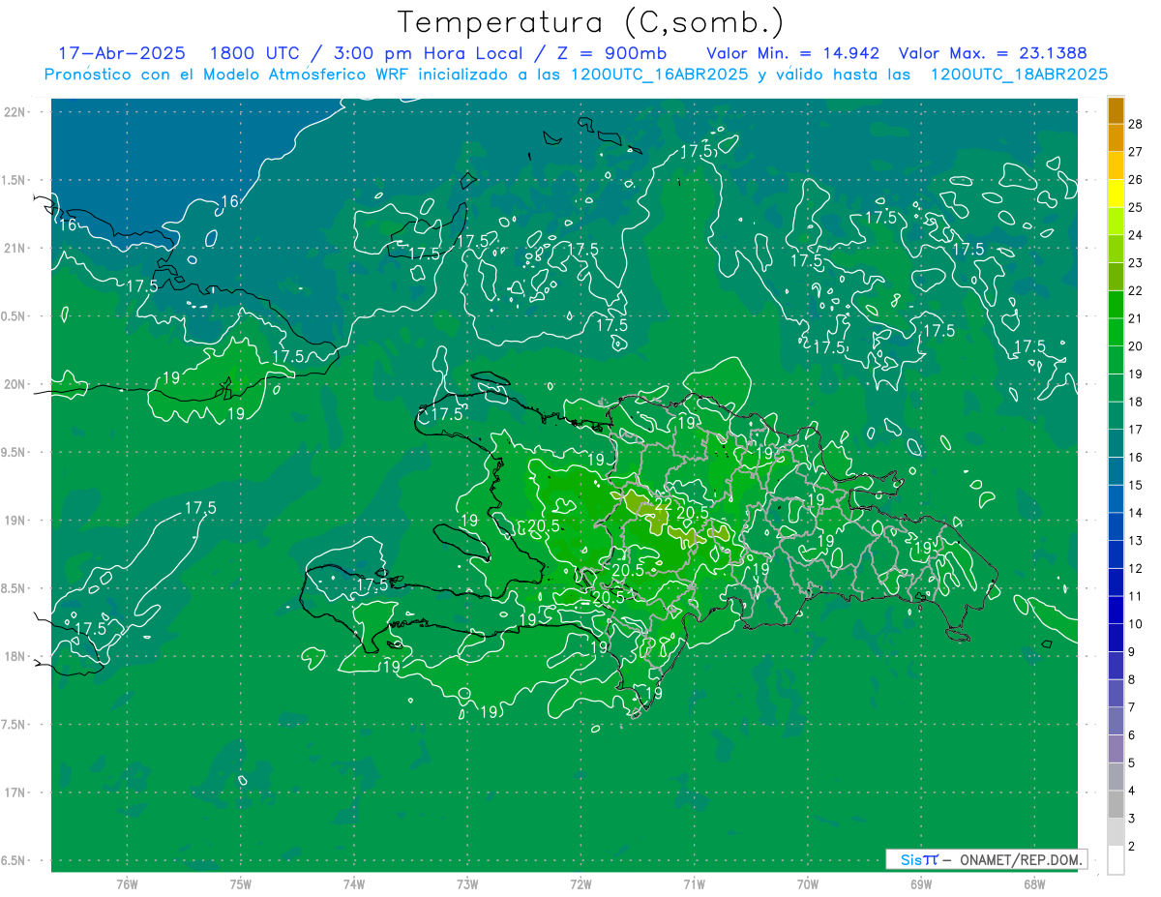Viewport: 1161px width, 897px height.
Task: Click the '74W' longitude axis label
Action: click(x=354, y=884)
